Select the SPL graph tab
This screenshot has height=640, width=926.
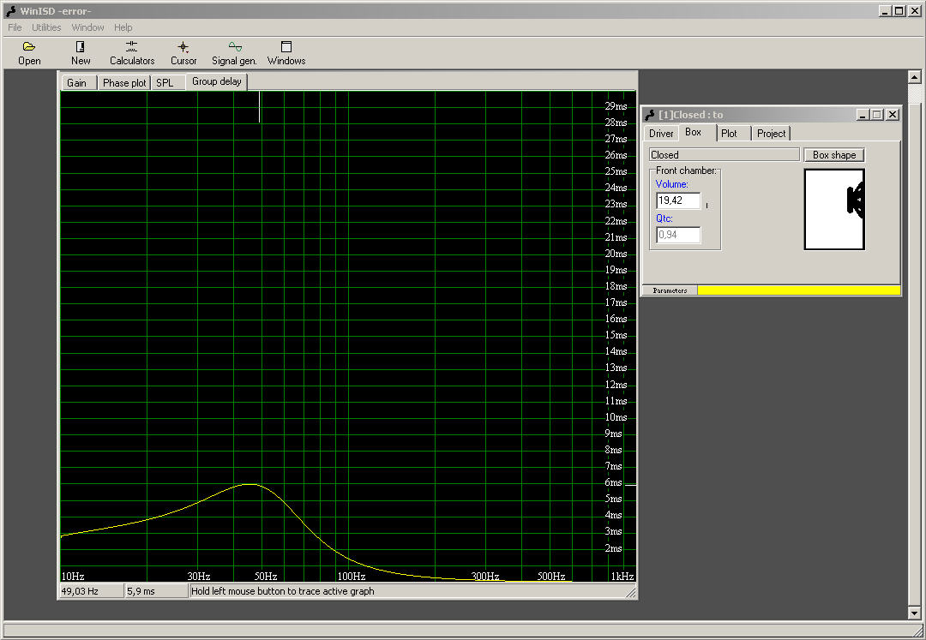click(164, 83)
